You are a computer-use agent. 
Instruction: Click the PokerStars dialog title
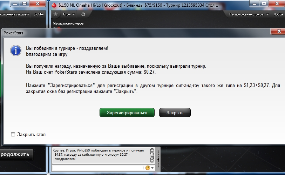[x=13, y=33]
